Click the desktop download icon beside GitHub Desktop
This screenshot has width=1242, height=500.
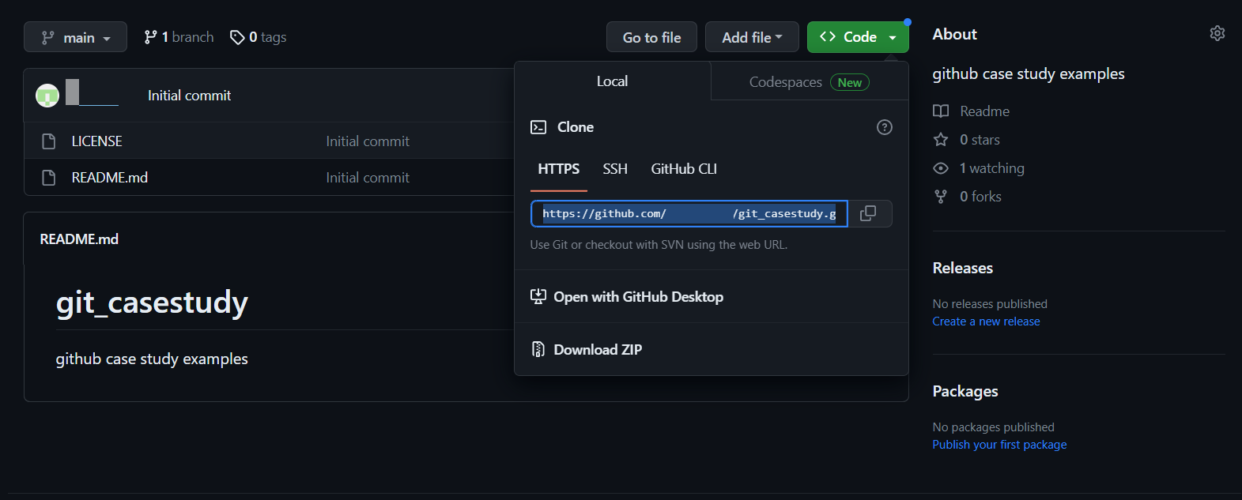538,297
